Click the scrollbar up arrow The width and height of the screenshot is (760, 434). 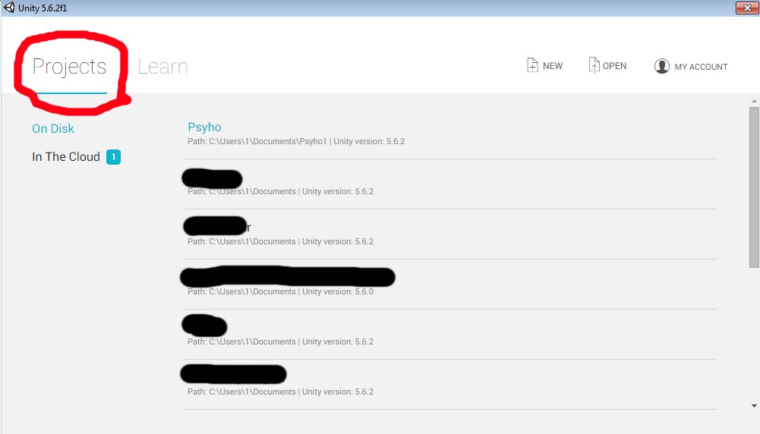pos(754,101)
